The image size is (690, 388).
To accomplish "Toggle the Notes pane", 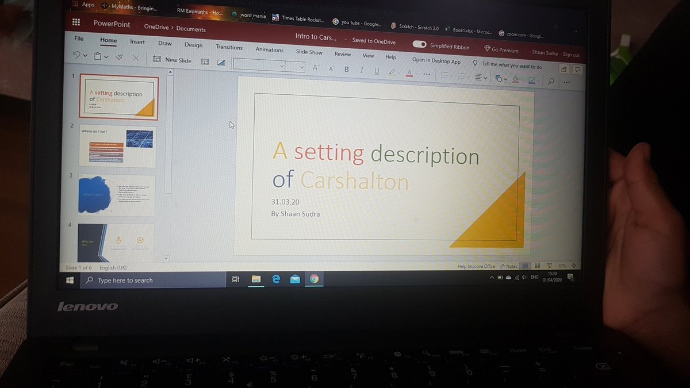I will point(509,266).
